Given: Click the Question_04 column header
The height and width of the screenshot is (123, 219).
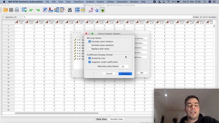Looking at the screenshot, I should tap(50, 22).
